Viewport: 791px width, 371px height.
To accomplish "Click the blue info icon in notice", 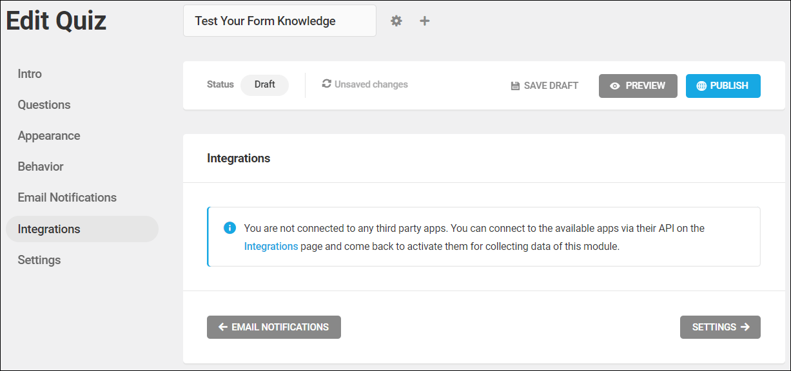I will (229, 228).
